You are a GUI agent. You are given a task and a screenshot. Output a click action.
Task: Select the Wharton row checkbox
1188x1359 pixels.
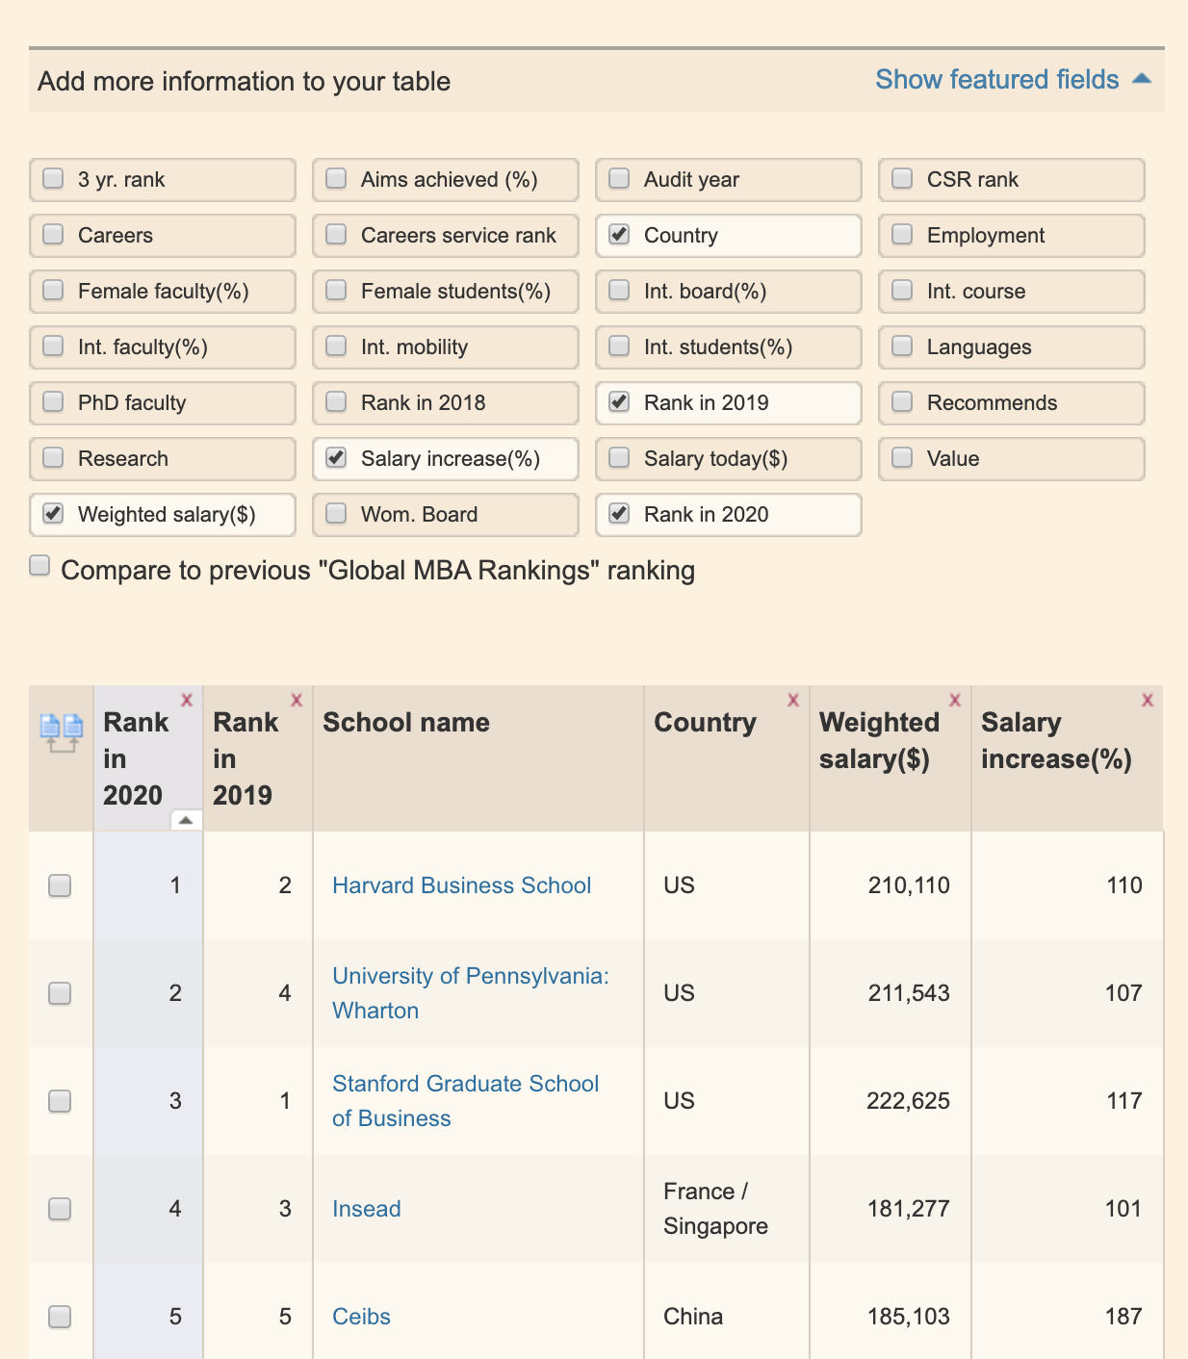(60, 993)
